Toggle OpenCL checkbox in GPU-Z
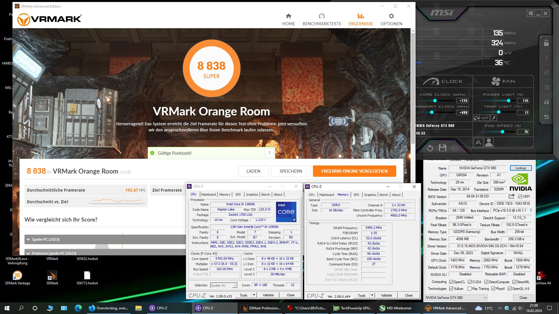559x314 pixels. pyautogui.click(x=451, y=282)
